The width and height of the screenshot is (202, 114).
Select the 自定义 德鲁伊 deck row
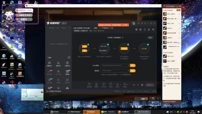172,61
